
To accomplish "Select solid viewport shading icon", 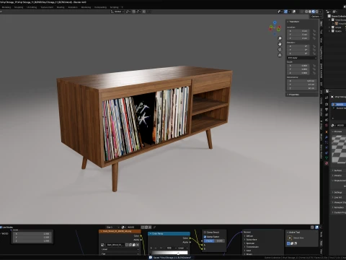I will [x=310, y=12].
